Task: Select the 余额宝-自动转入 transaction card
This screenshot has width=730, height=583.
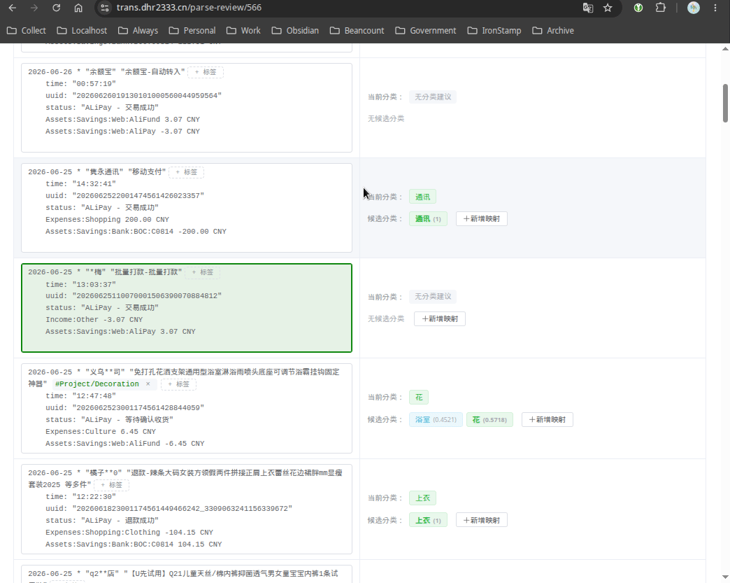Action: [x=187, y=108]
